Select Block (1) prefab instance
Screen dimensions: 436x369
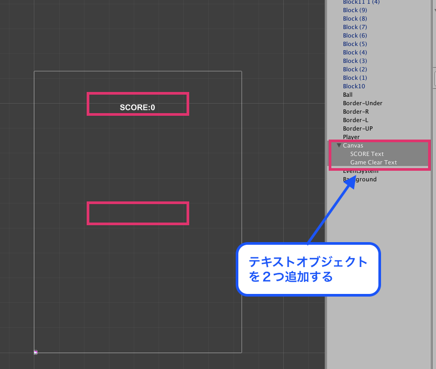pyautogui.click(x=355, y=78)
